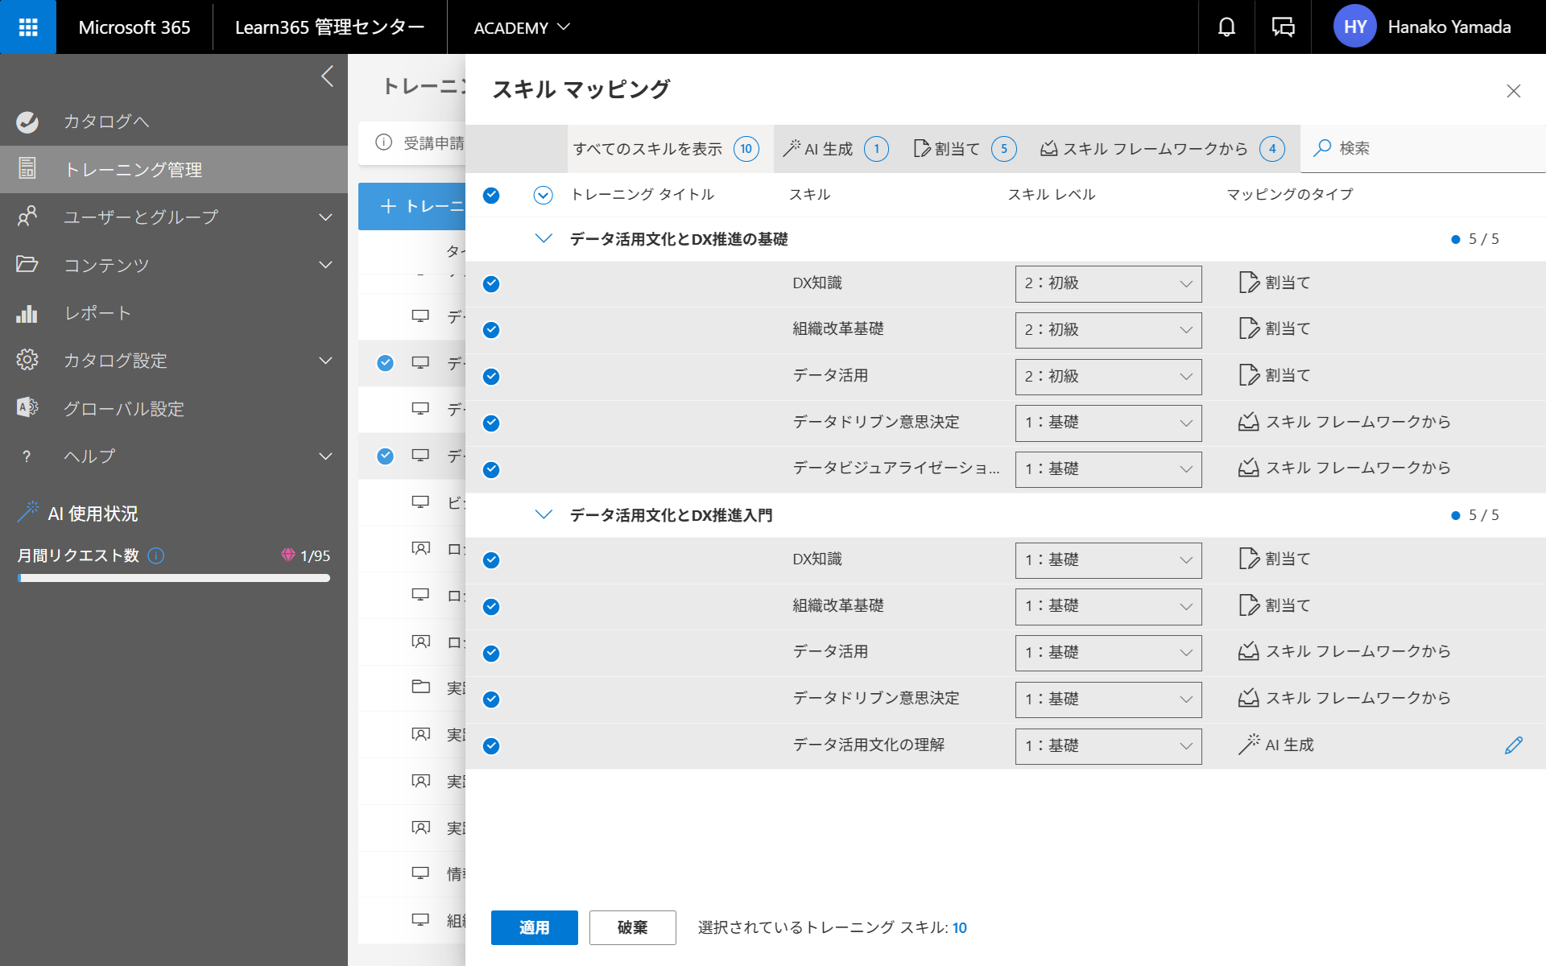This screenshot has height=966, width=1546.
Task: Open the ACADEMY dropdown
Action: pos(522,27)
